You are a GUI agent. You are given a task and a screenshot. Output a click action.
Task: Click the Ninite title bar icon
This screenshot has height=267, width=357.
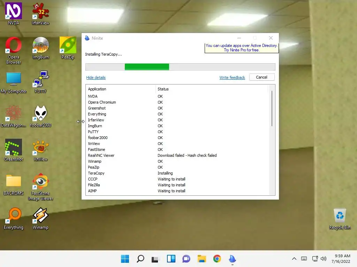tap(87, 38)
